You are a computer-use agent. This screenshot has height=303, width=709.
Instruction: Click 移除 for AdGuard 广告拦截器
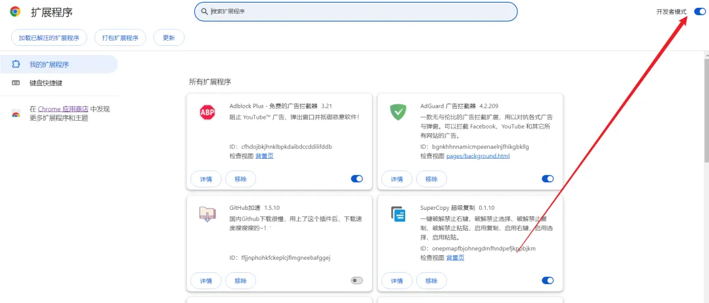coord(431,179)
